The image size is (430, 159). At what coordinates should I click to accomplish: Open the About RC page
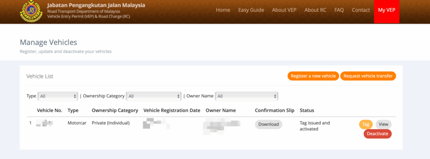[x=315, y=10]
